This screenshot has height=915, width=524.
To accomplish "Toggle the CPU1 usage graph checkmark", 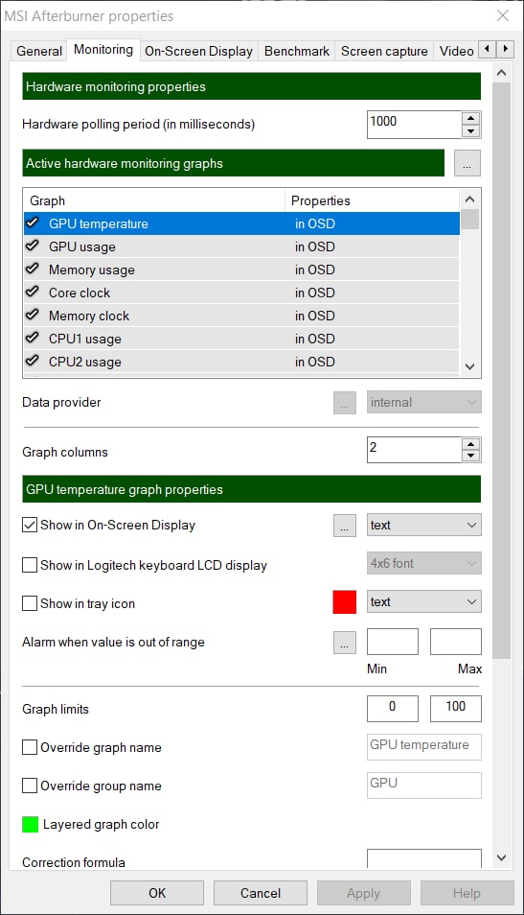I will (33, 338).
